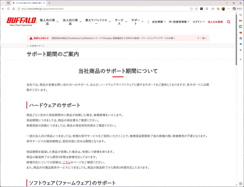The width and height of the screenshot is (244, 187).
Task: Open the 教えてバッファロー menu item
Action: point(95,21)
